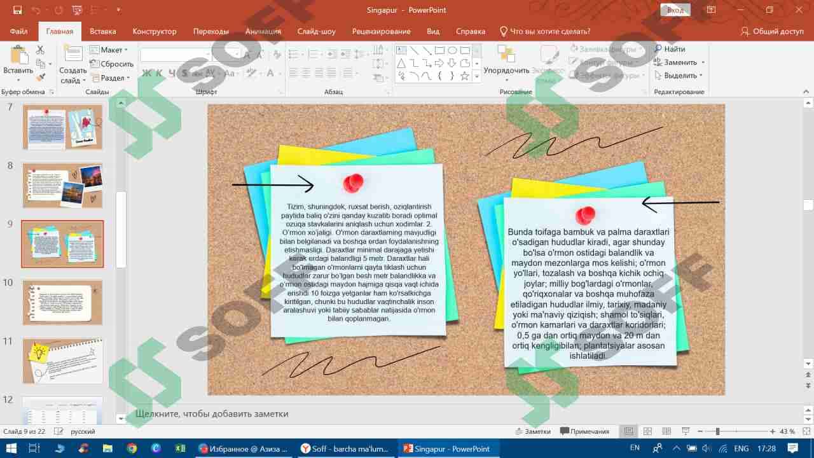Click the Reset (Сбросить) slide button
Image resolution: width=814 pixels, height=458 pixels.
pyautogui.click(x=111, y=64)
